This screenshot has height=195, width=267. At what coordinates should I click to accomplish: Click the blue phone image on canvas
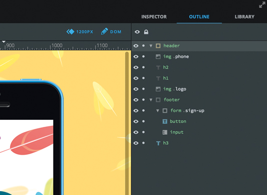(x=31, y=137)
